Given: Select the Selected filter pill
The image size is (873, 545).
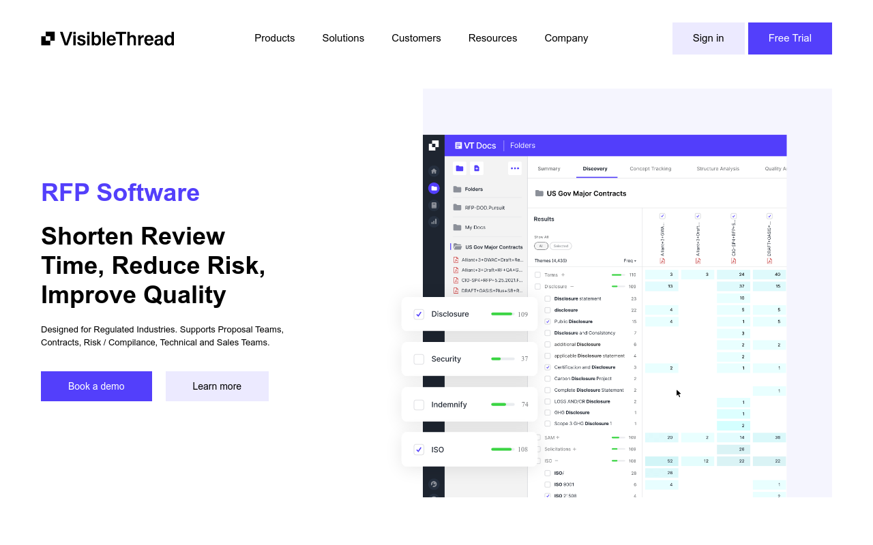Looking at the screenshot, I should (x=561, y=246).
